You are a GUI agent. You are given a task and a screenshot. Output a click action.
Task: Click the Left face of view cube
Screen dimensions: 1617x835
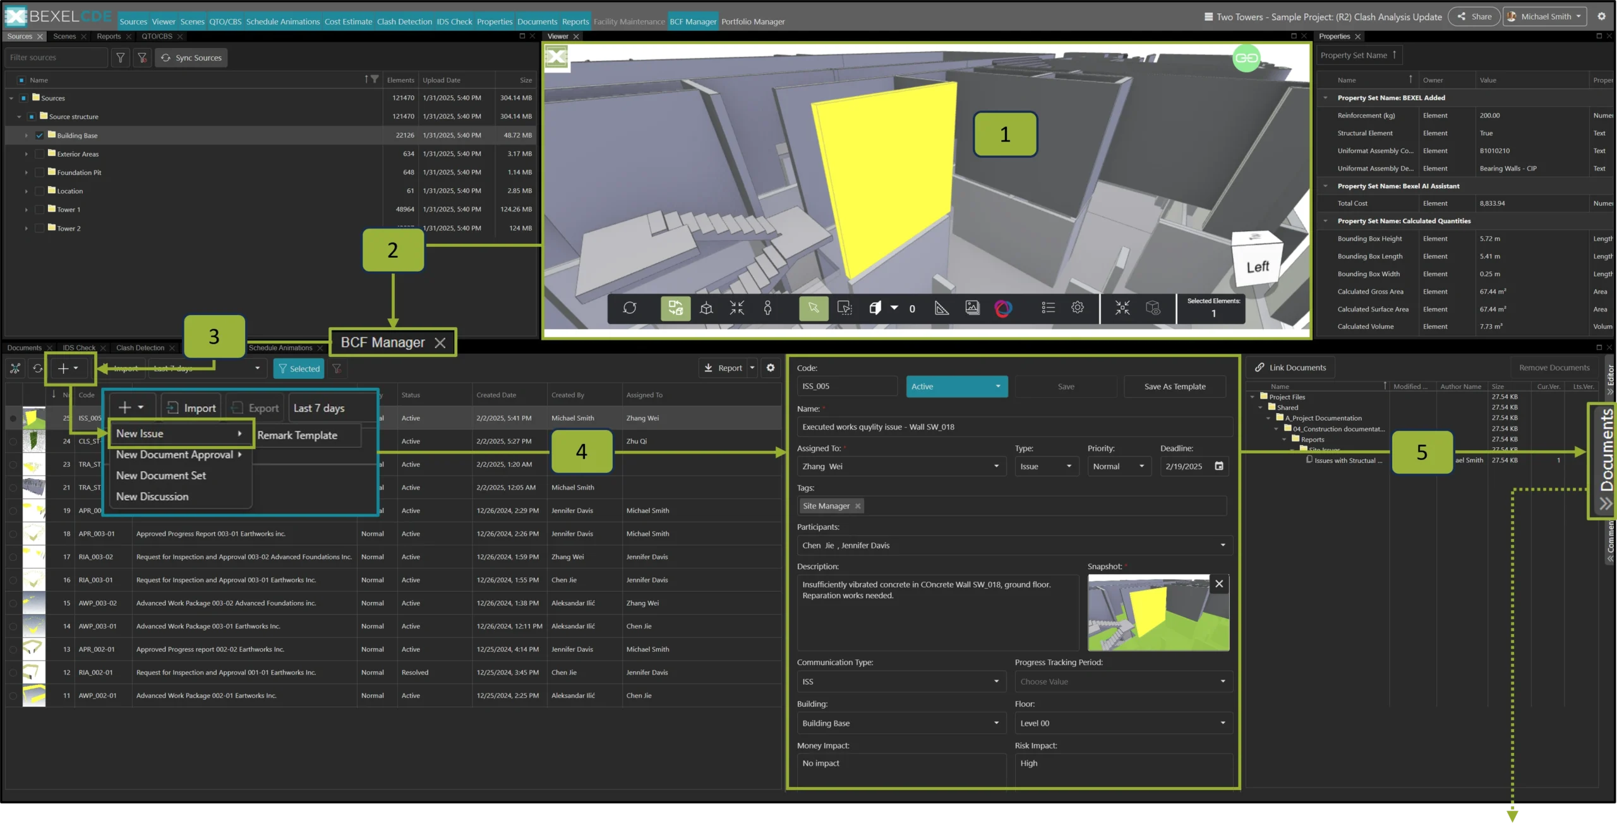pyautogui.click(x=1257, y=267)
